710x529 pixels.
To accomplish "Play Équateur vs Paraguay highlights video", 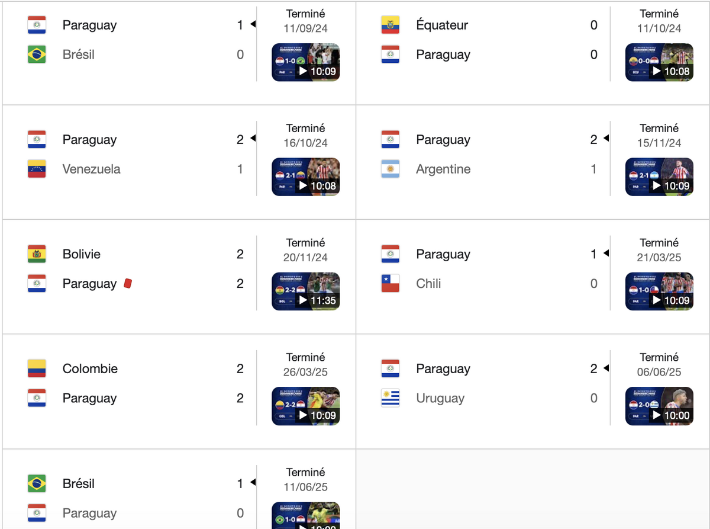I will click(x=659, y=62).
